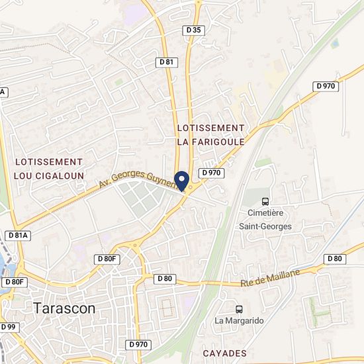The width and height of the screenshot is (364, 364).
Task: Click the dark blue location pin marker
Action: [182, 181]
